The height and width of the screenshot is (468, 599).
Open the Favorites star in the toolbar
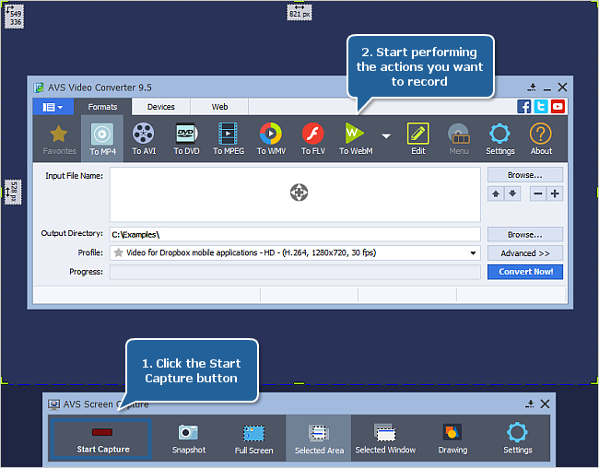(x=59, y=139)
